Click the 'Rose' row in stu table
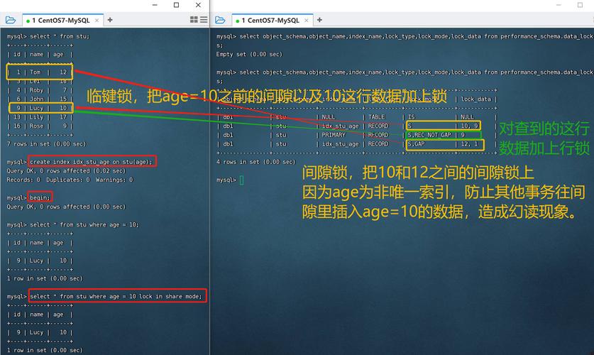Screen dimensions: 594x355 tap(40, 126)
